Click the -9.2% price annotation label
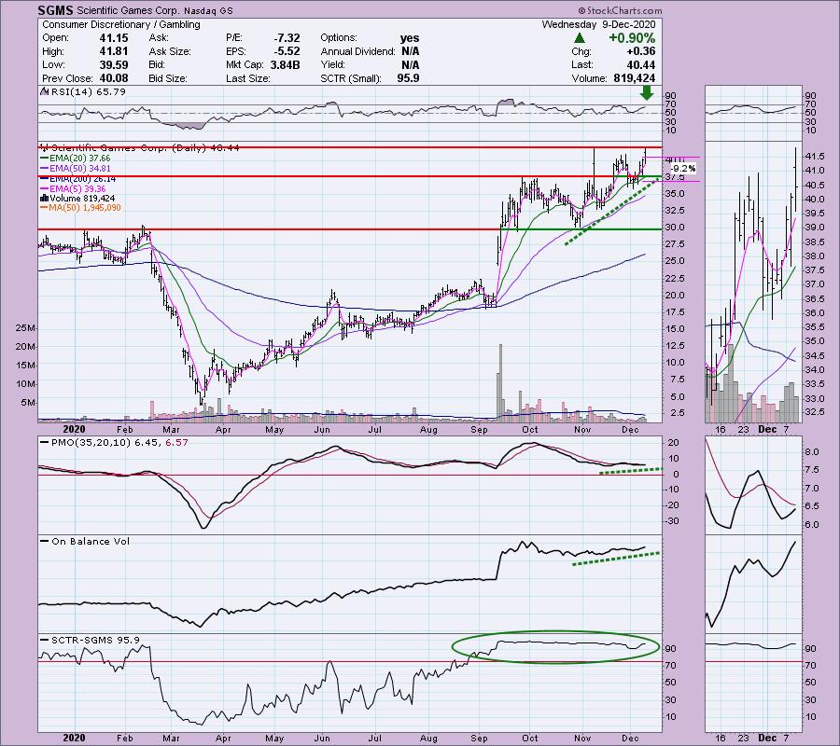Viewport: 840px width, 746px height. (x=683, y=169)
